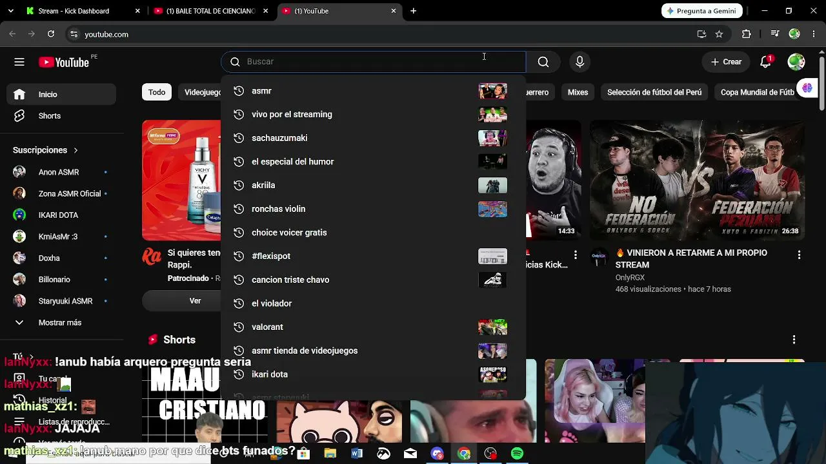The height and width of the screenshot is (464, 826).
Task: Select 'asmr' search history suggestion
Action: point(373,91)
